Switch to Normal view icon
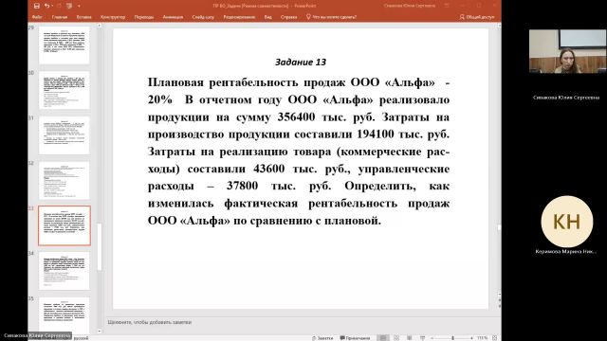 pos(383,338)
